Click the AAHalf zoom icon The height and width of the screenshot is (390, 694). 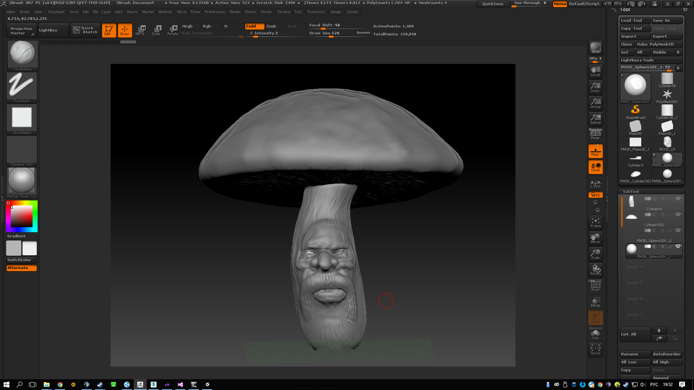point(595,119)
